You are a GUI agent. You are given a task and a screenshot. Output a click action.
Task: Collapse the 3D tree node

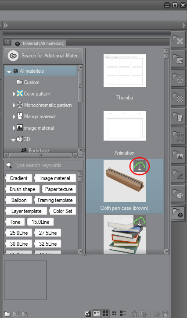click(x=14, y=140)
